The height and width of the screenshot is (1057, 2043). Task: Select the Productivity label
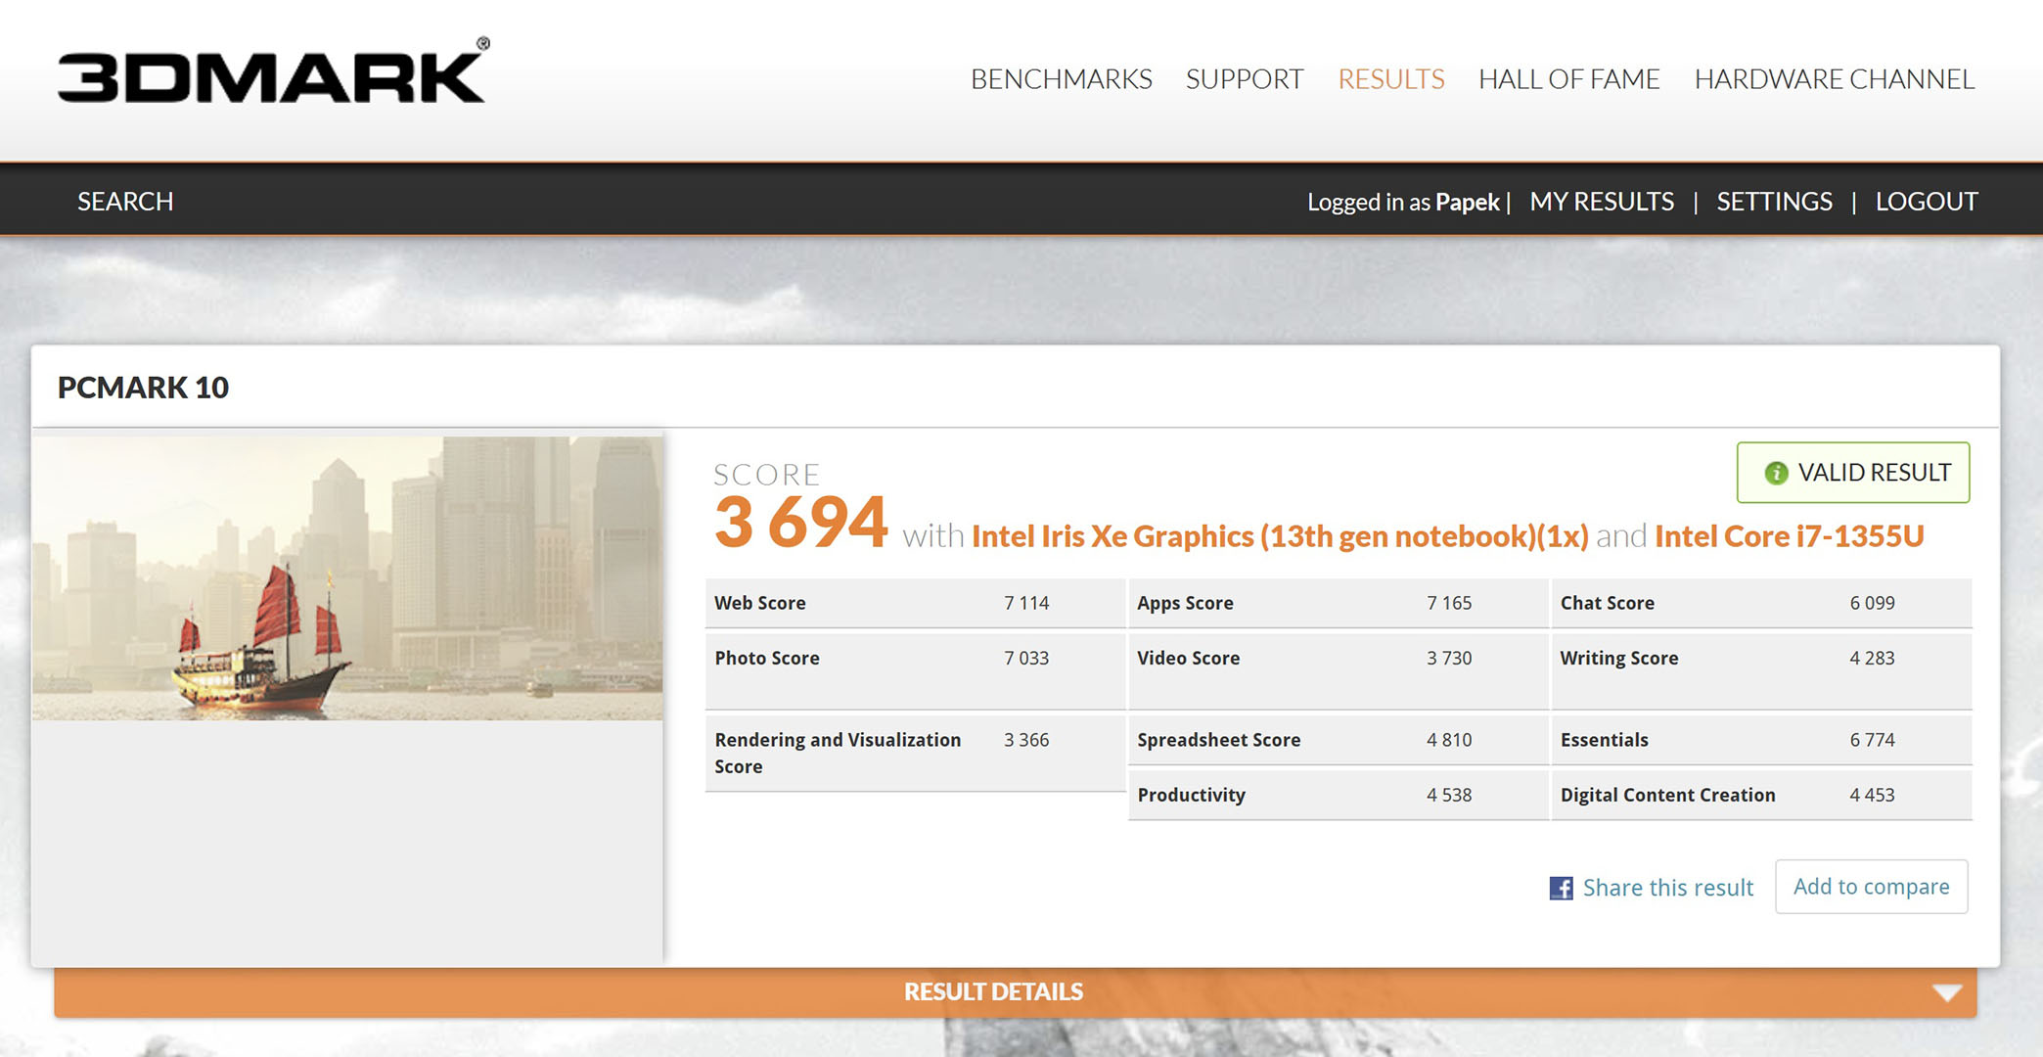1191,795
